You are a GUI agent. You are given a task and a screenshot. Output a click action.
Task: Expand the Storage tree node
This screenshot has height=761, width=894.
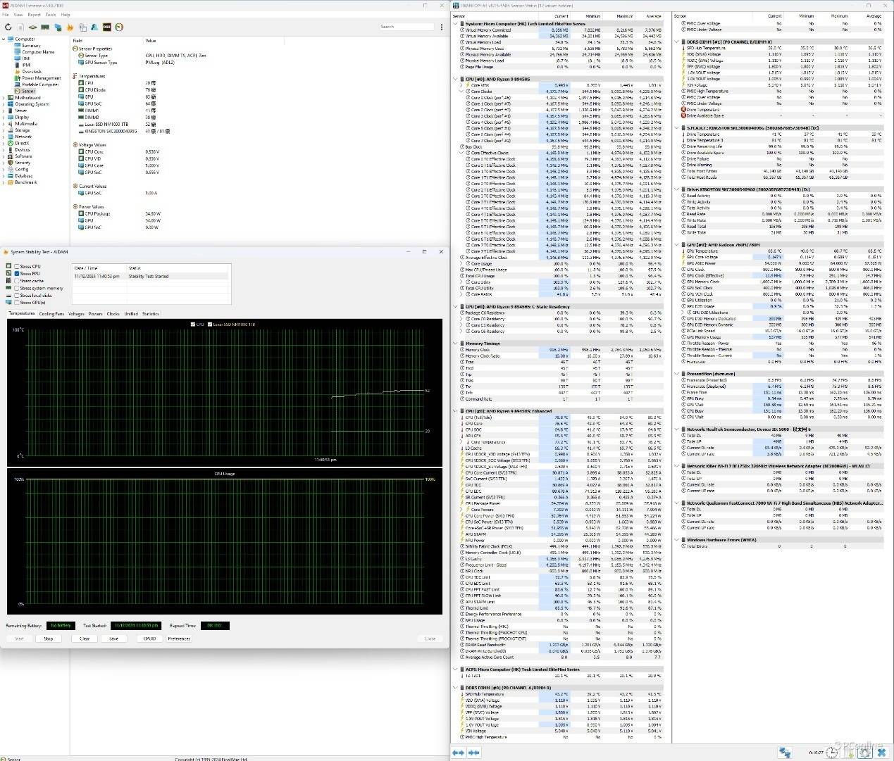point(4,130)
